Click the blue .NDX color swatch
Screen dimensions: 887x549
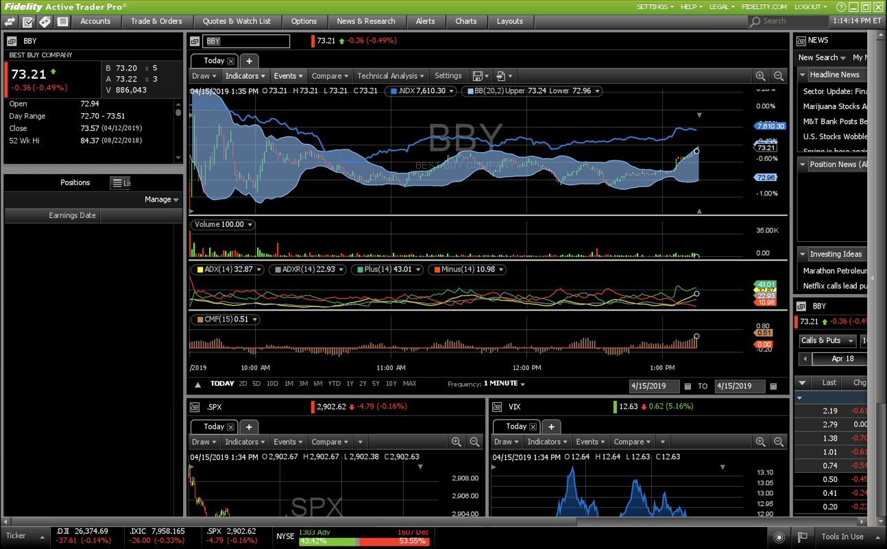394,91
